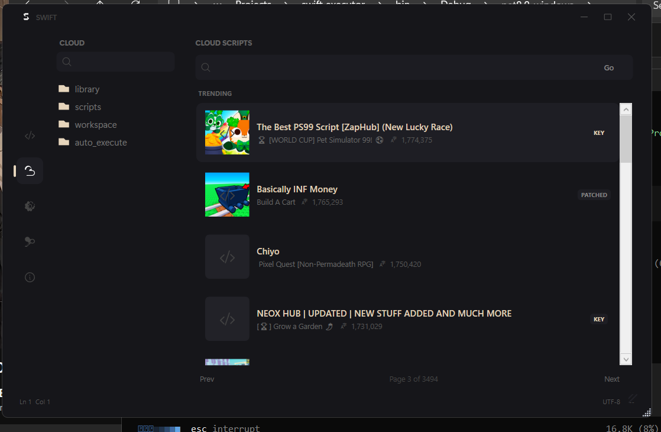Click the sidebar icon below the gear
The height and width of the screenshot is (432, 661).
pos(30,241)
